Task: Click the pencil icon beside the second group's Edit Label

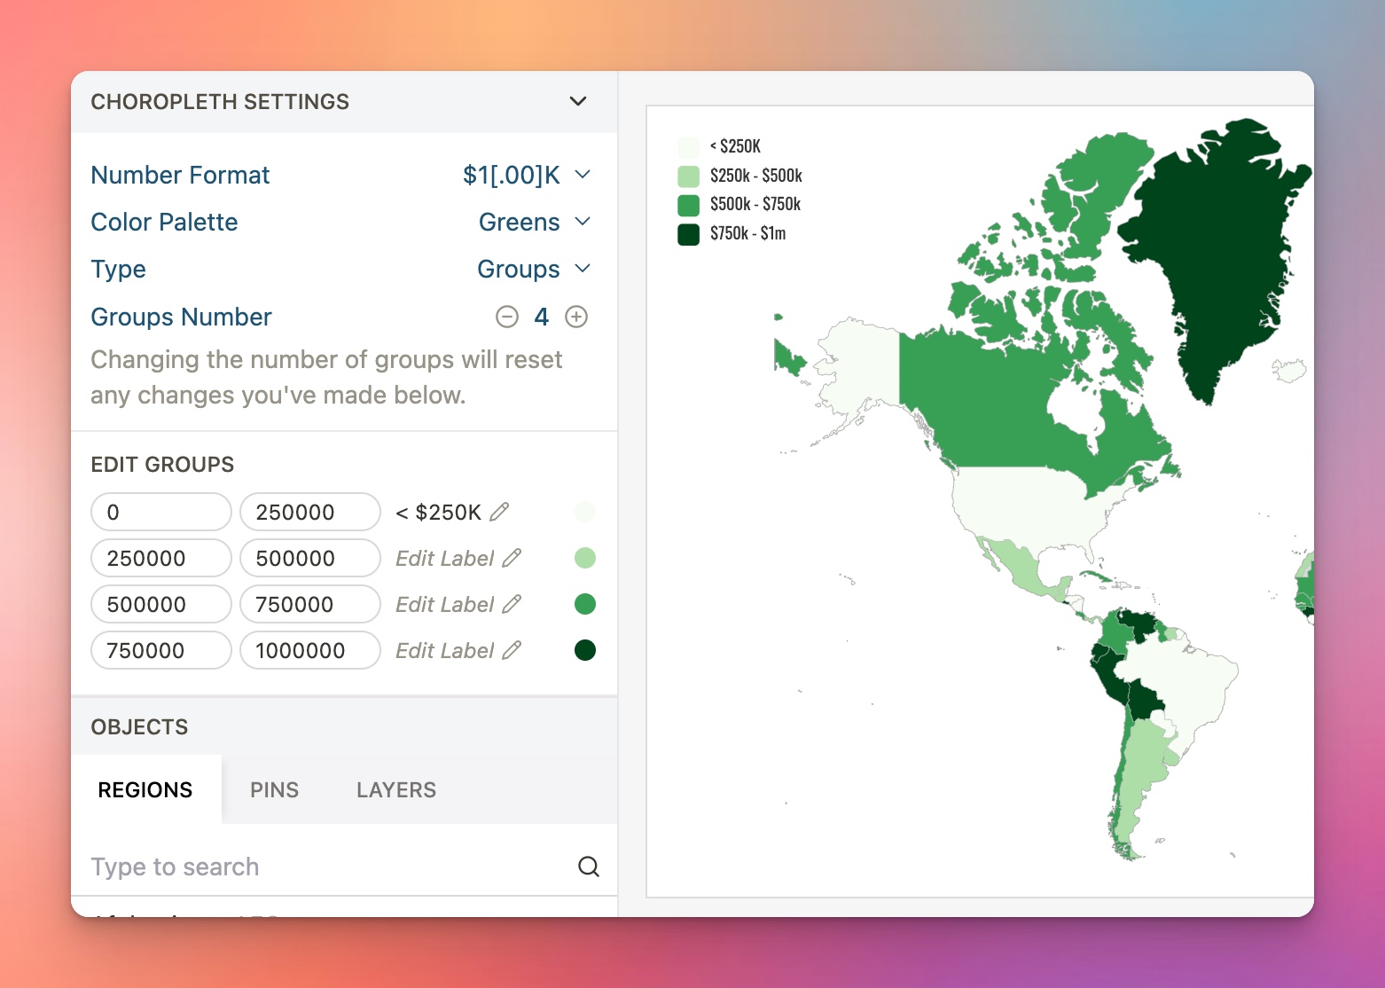Action: pos(513,558)
